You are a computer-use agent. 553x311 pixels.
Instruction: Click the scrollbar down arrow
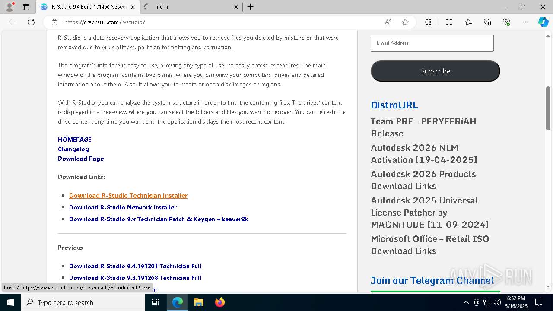[548, 286]
